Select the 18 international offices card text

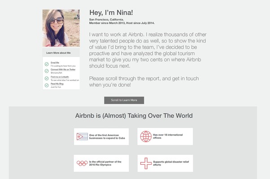pyautogui.click(x=168, y=136)
